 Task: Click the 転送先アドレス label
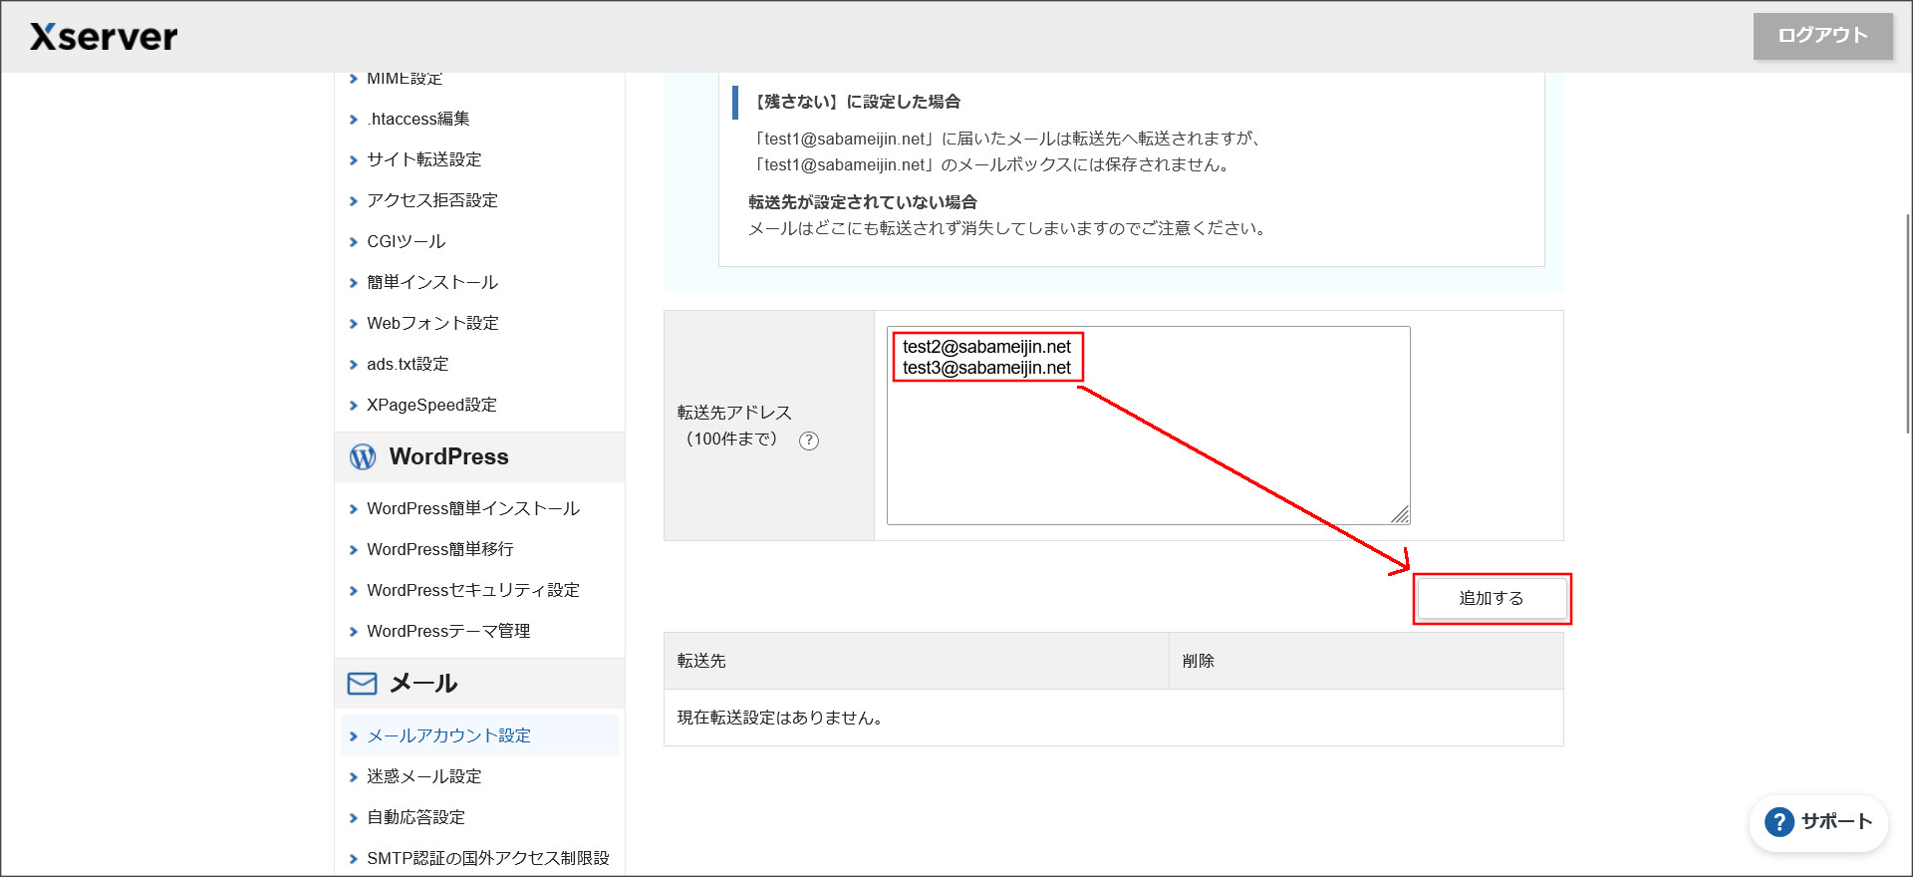pyautogui.click(x=734, y=413)
